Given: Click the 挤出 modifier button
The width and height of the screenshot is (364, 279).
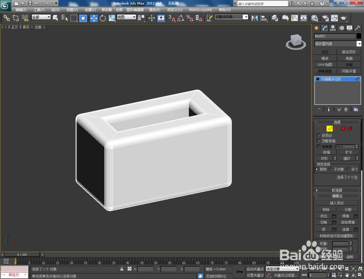Looking at the screenshot, I should coord(325,52).
